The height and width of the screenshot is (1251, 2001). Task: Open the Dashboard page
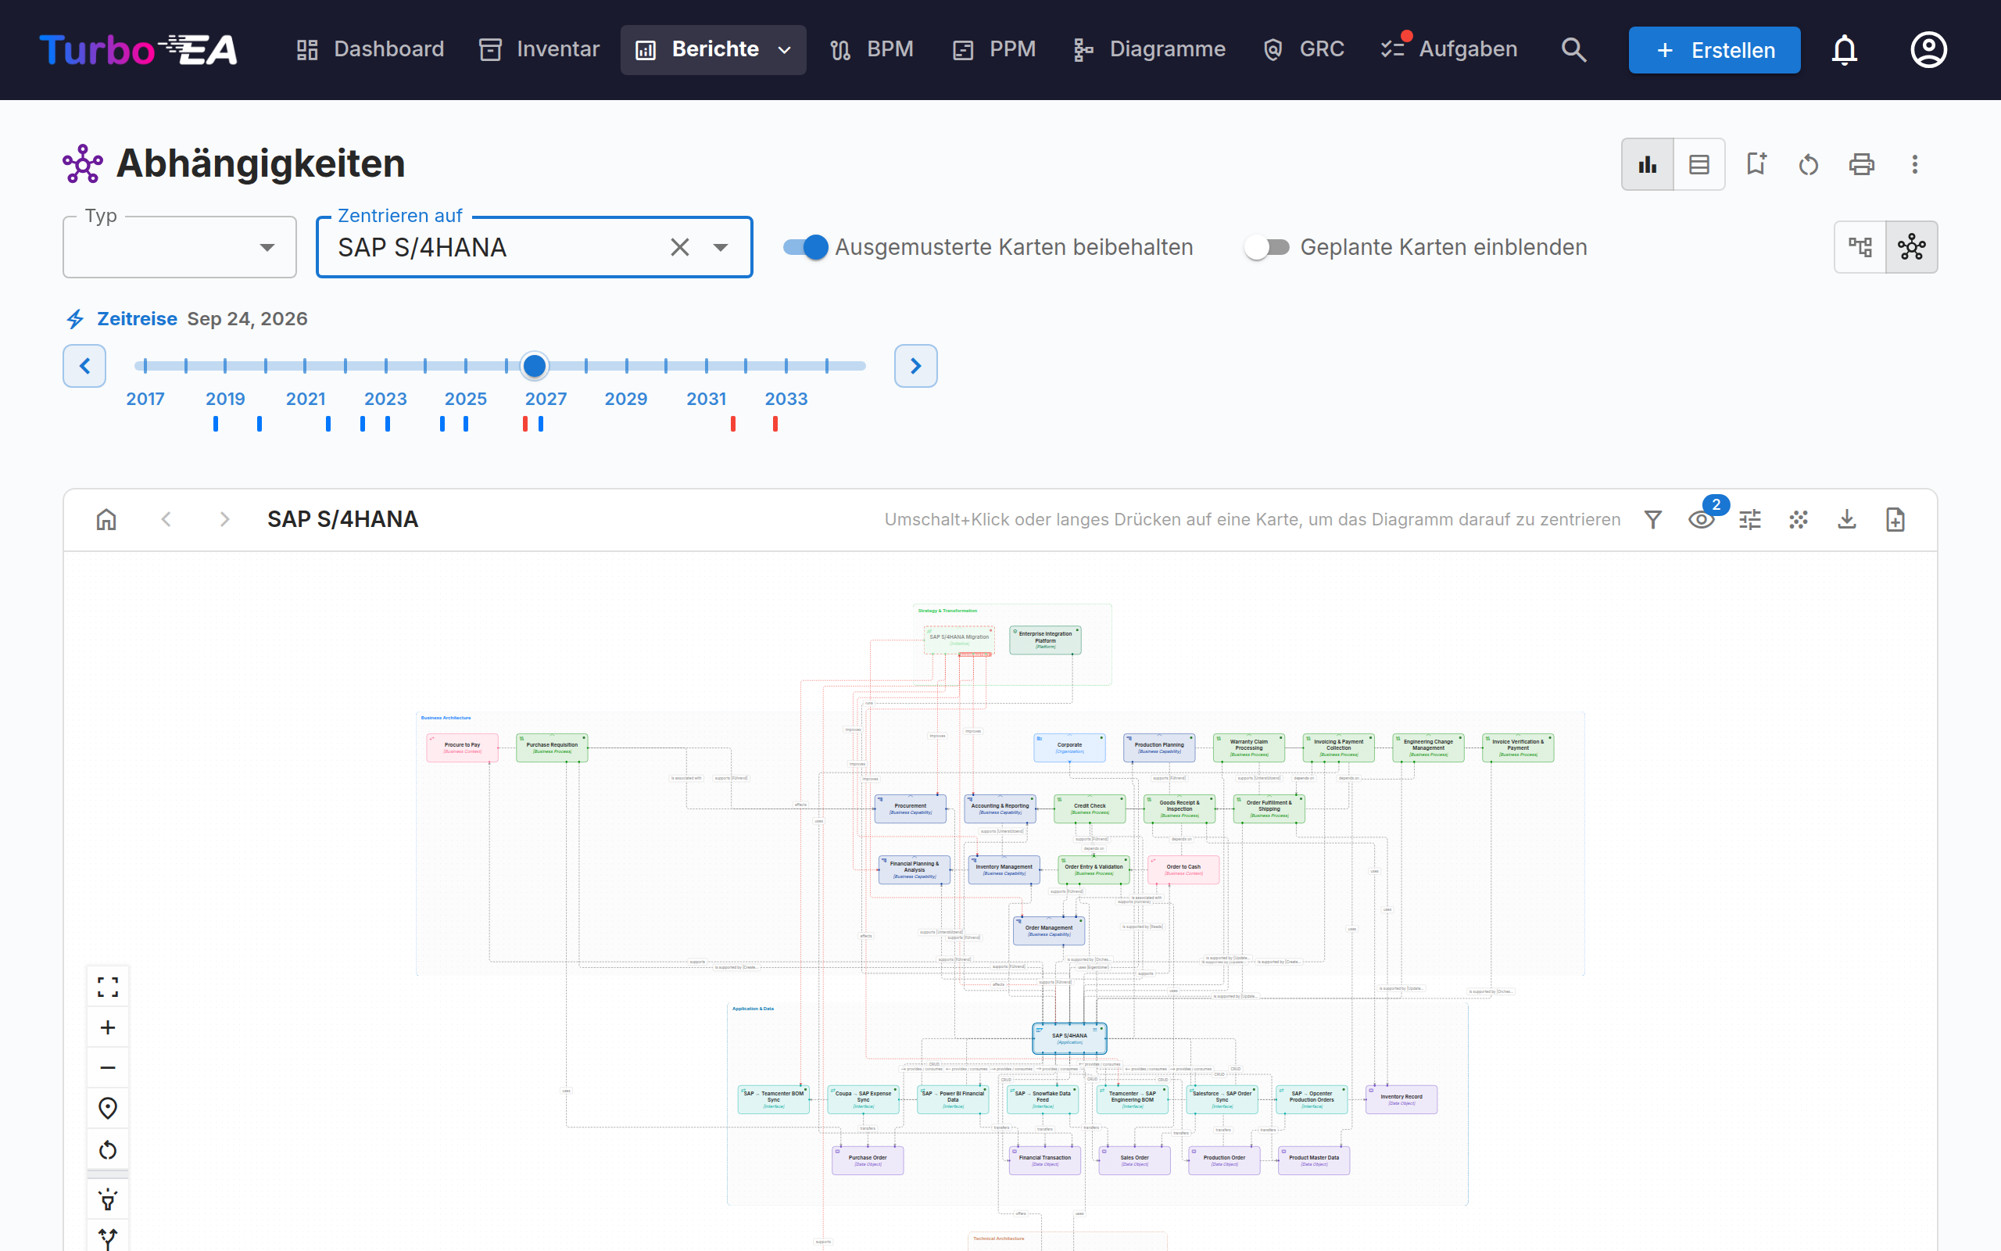pyautogui.click(x=370, y=49)
